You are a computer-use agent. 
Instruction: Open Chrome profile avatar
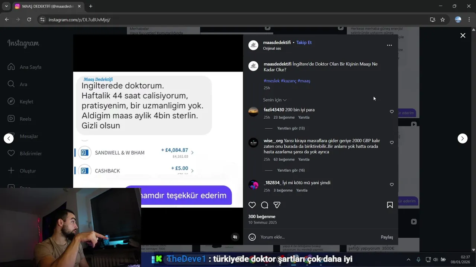pyautogui.click(x=458, y=20)
